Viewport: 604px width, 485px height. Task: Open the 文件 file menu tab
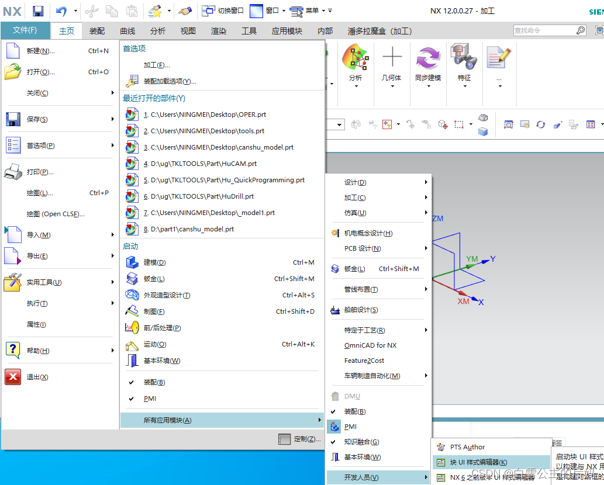point(25,30)
